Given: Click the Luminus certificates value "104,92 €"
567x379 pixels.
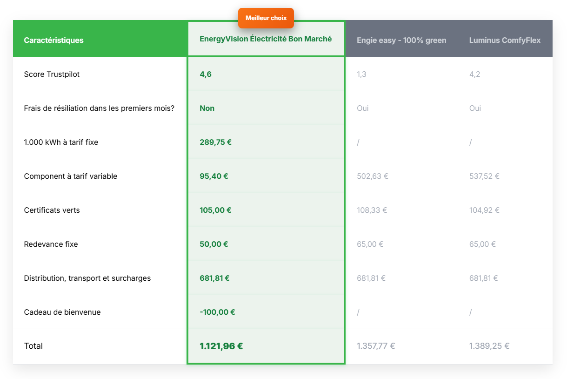Looking at the screenshot, I should [485, 210].
